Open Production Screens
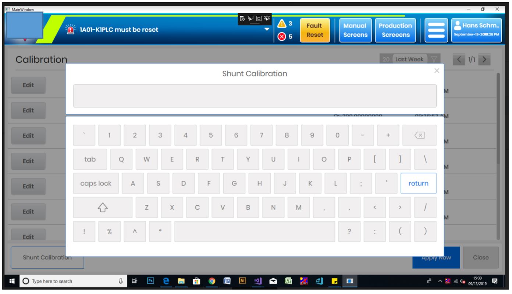The image size is (512, 294). click(x=395, y=31)
